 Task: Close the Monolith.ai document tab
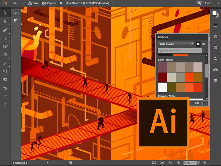pos(61,3)
